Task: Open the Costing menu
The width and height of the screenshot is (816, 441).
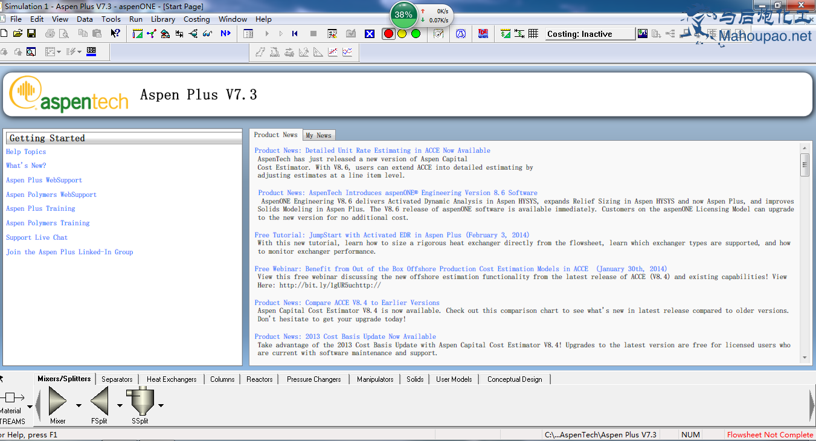Action: point(197,19)
